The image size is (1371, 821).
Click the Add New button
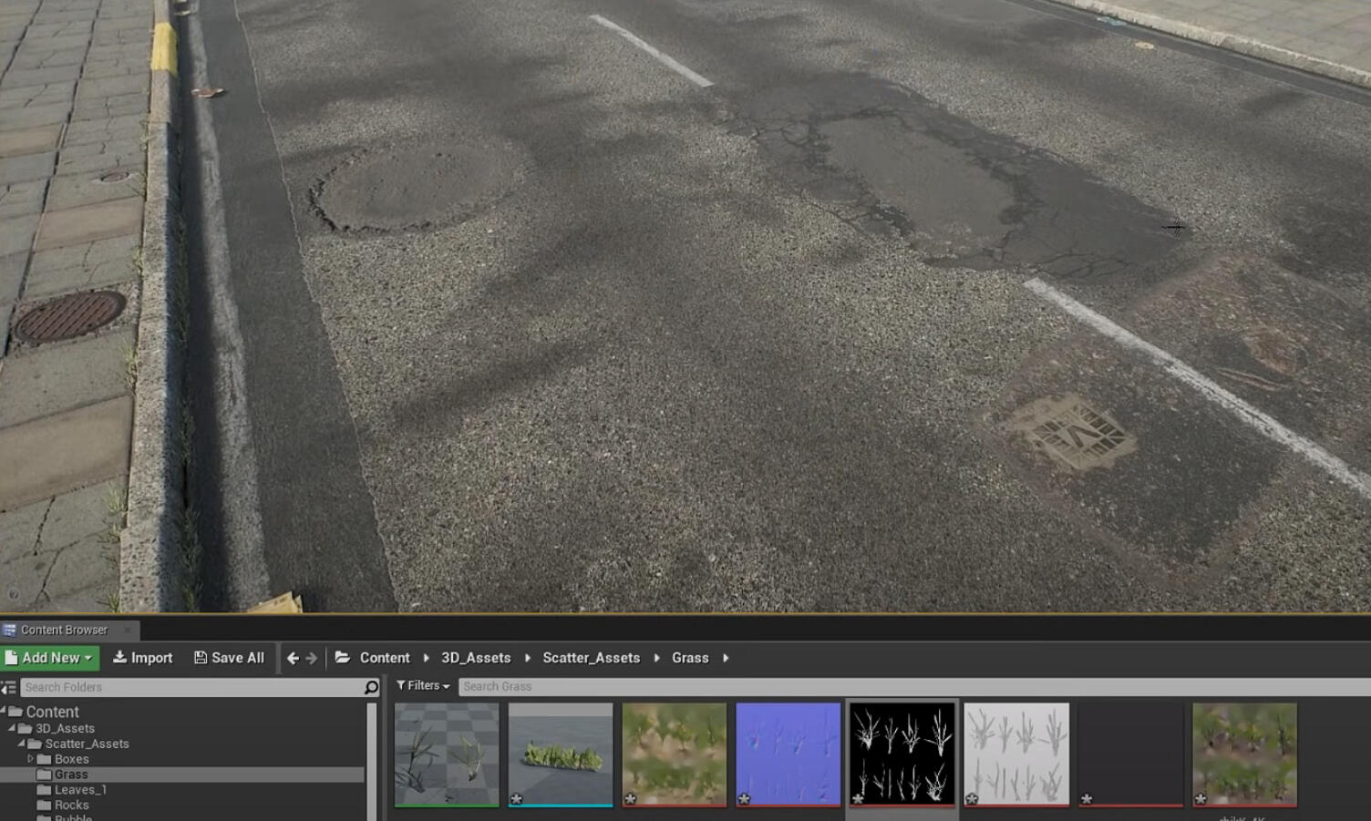click(x=49, y=658)
